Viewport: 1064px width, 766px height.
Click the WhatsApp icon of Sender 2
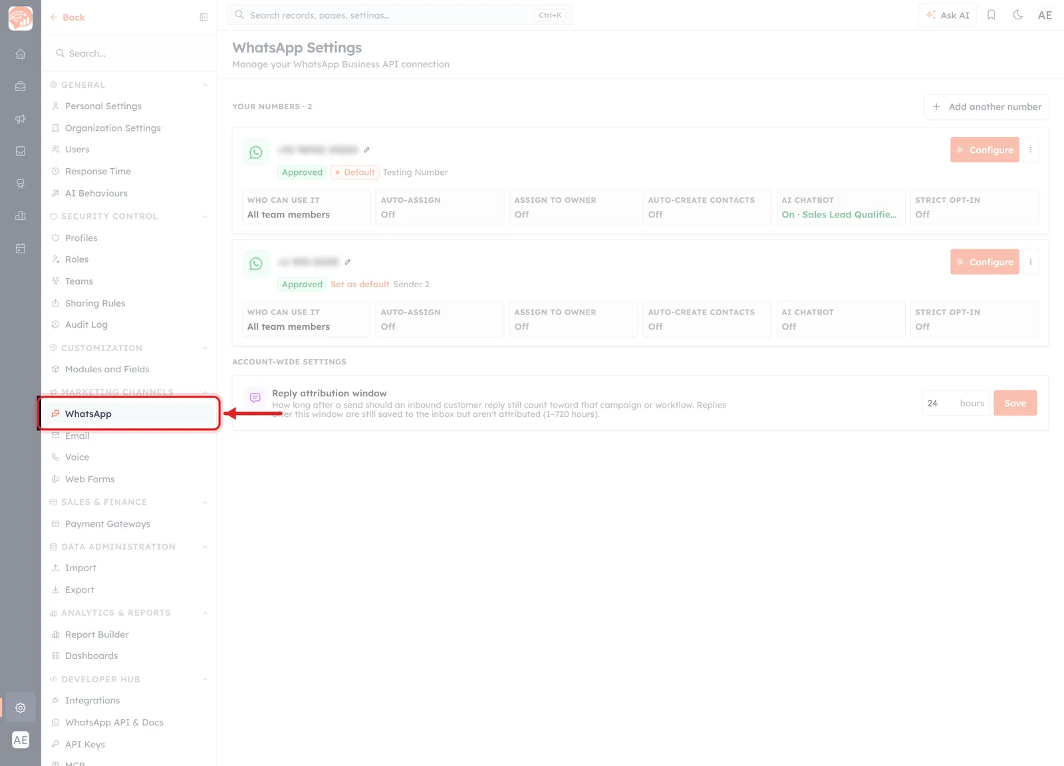pyautogui.click(x=256, y=264)
